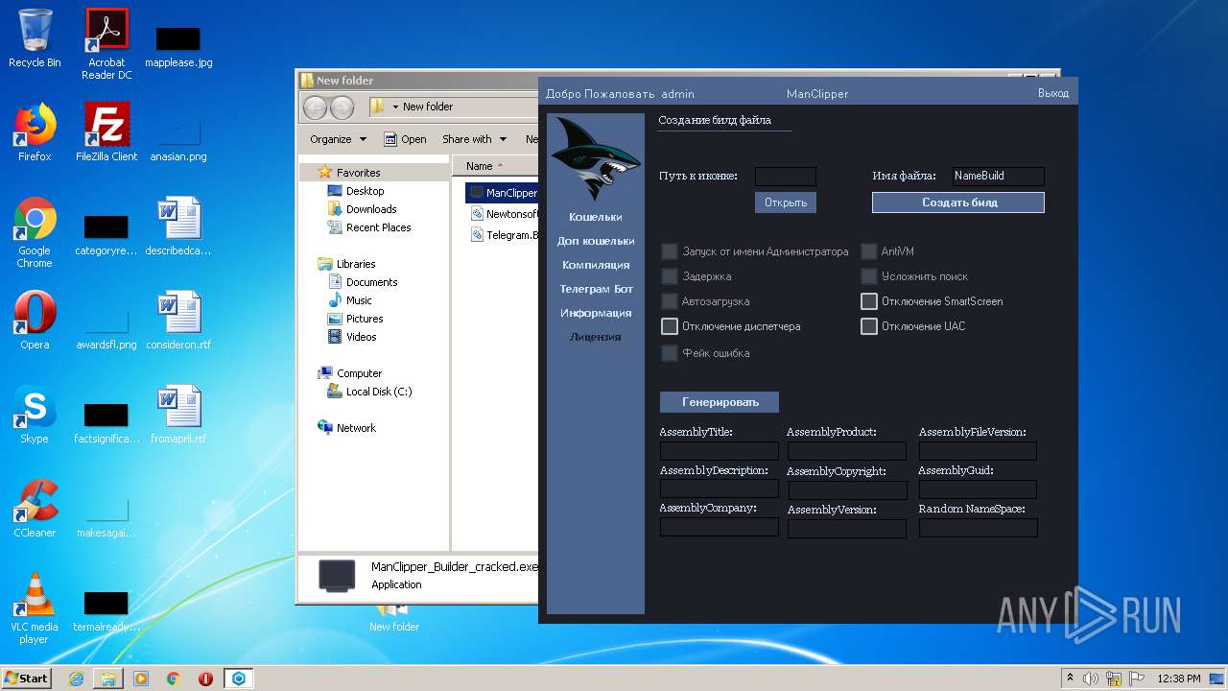The width and height of the screenshot is (1228, 691).
Task: Click AssemblyTitle input field
Action: coord(720,450)
